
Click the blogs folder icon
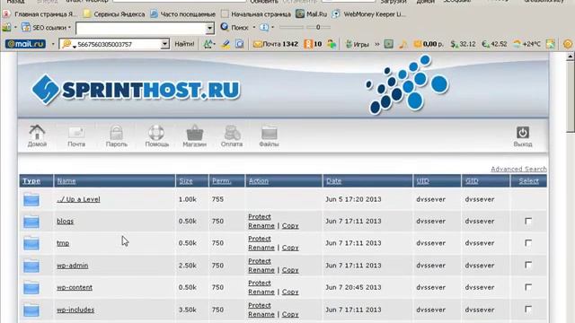coord(31,222)
